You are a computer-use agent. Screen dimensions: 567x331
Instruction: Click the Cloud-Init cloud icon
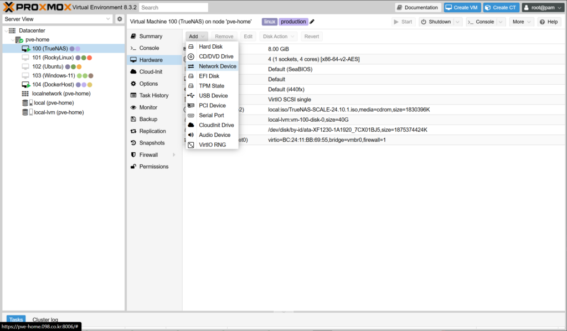pos(133,72)
